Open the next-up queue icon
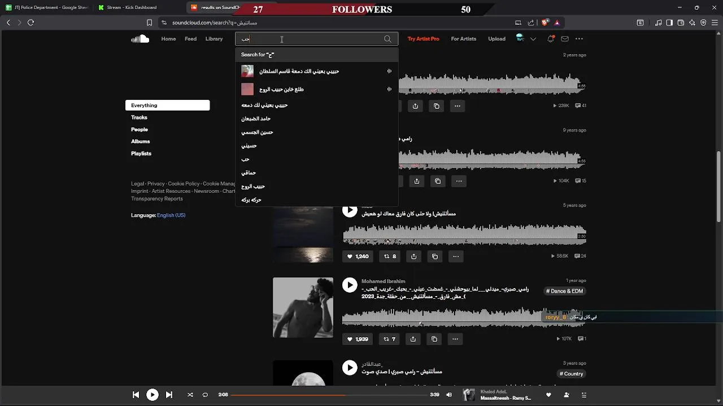The image size is (723, 406). [584, 395]
